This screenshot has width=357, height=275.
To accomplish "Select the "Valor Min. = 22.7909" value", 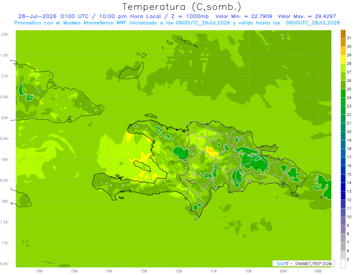I will coord(244,16).
